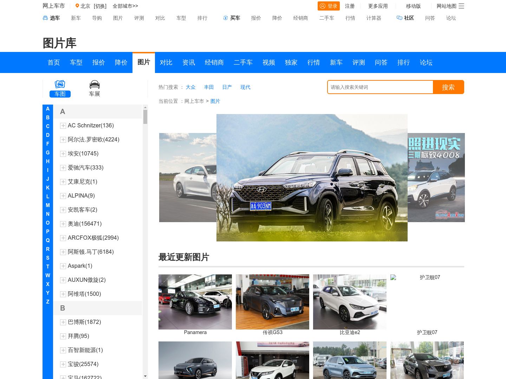Expand the ARCFOX极狐(2994) brand node

[63, 238]
